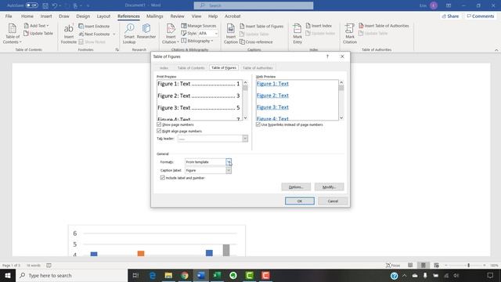This screenshot has height=282, width=501.
Task: Expand the Footnotes dialog launcher
Action: (117, 49)
